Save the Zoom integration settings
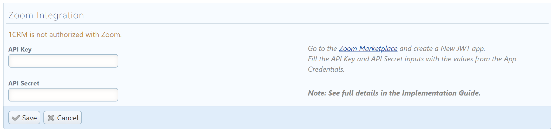The width and height of the screenshot is (553, 131). (x=24, y=118)
